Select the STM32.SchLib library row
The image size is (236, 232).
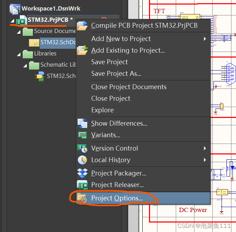61,76
